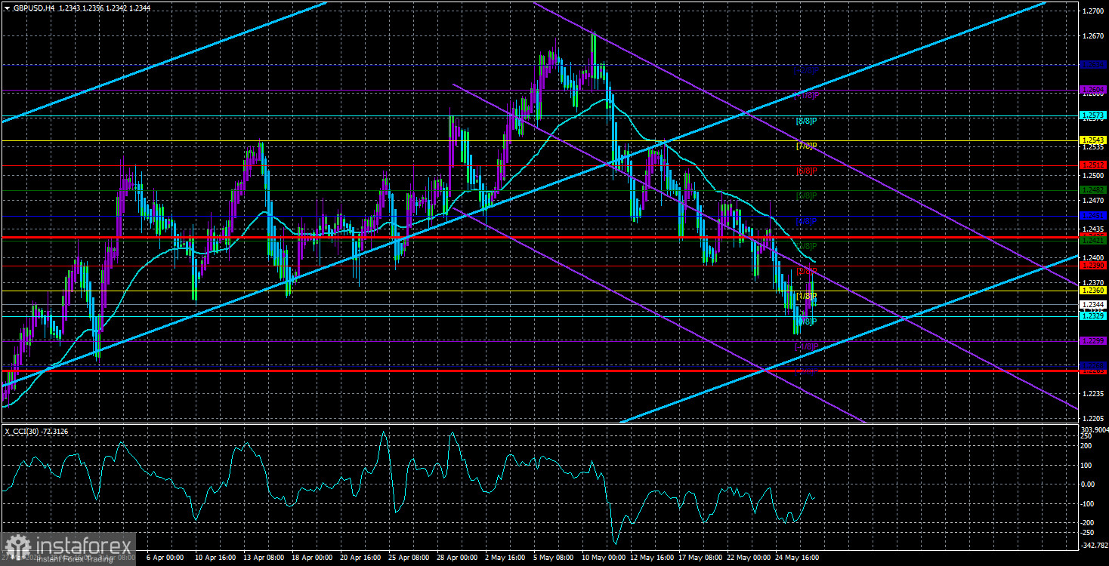Viewport: 1109px width, 566px height.
Task: Click the 10 May 00:00 date label
Action: click(602, 558)
